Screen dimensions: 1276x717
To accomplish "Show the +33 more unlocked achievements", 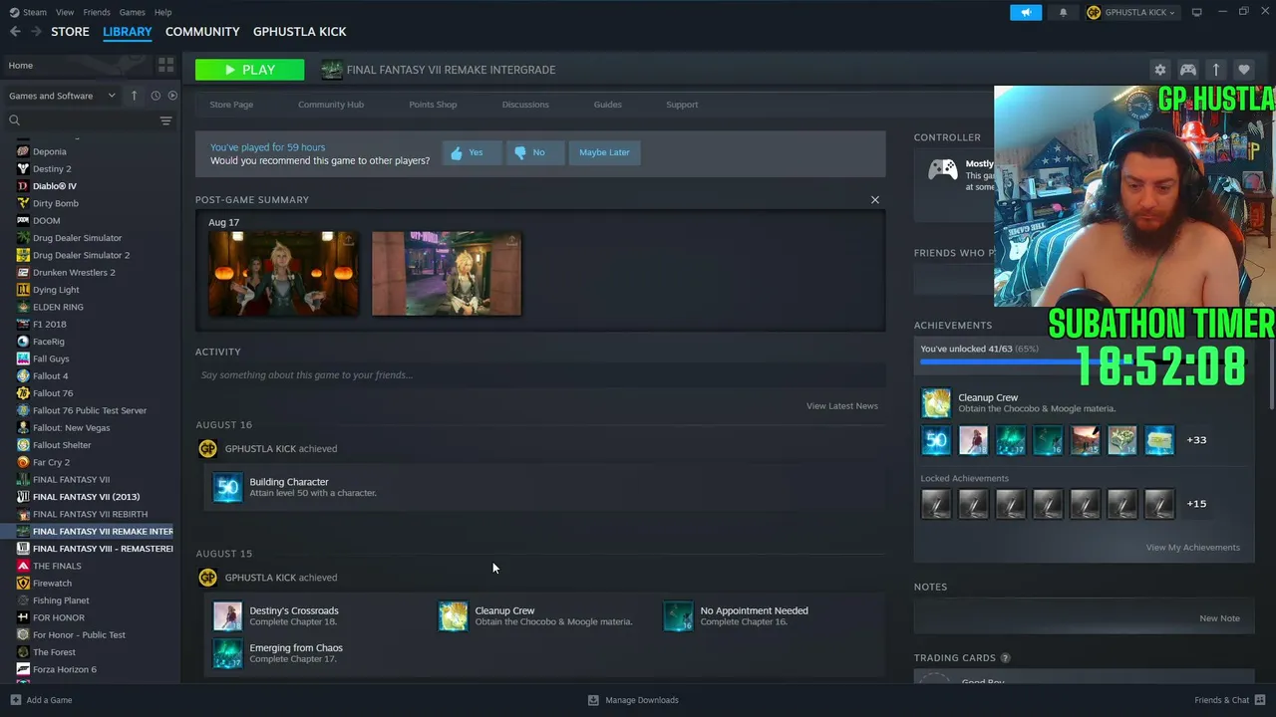I will (1196, 440).
